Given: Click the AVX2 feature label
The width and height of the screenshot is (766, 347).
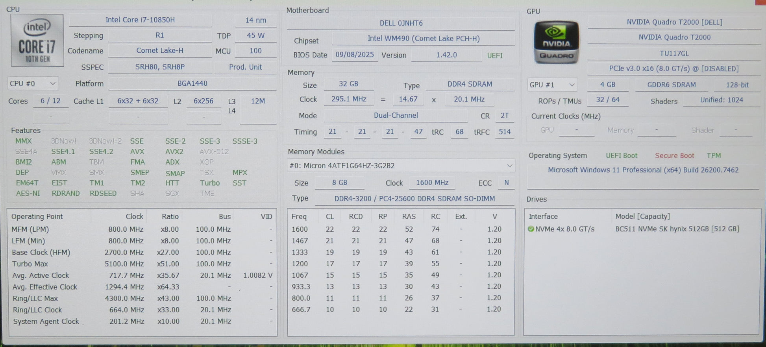Looking at the screenshot, I should pos(174,151).
